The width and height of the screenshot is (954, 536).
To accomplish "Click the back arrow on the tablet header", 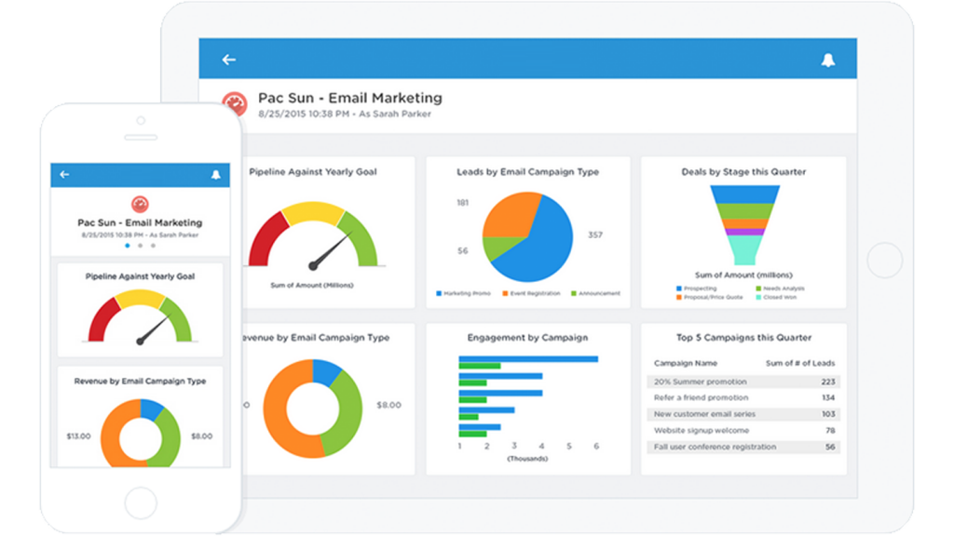I will [x=229, y=59].
